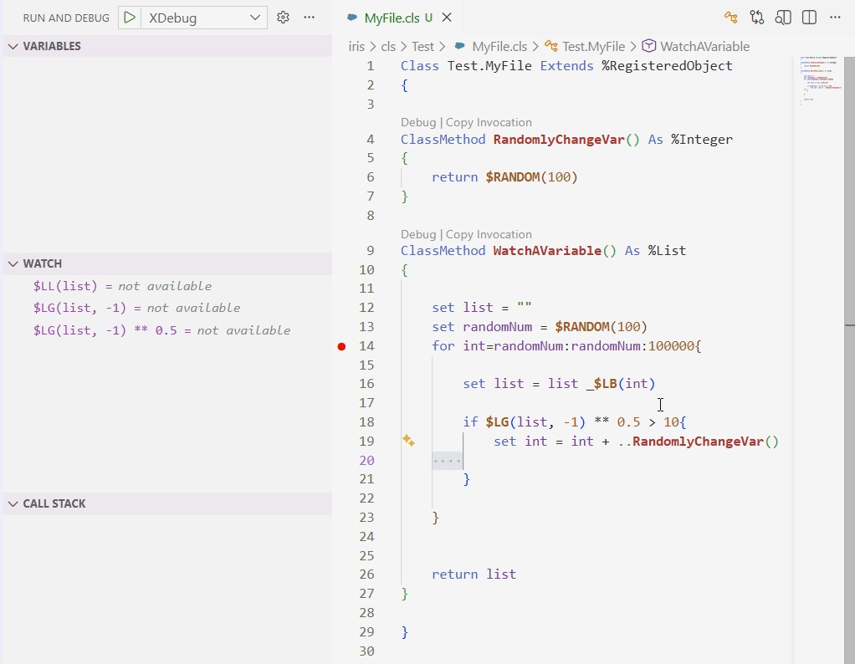Click Debug link above RandomlyChangeVar method

(418, 122)
